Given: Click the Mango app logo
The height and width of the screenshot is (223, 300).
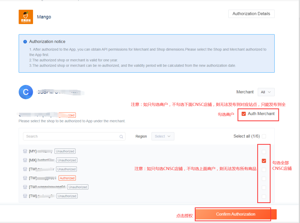Looking at the screenshot, I should tap(26, 17).
